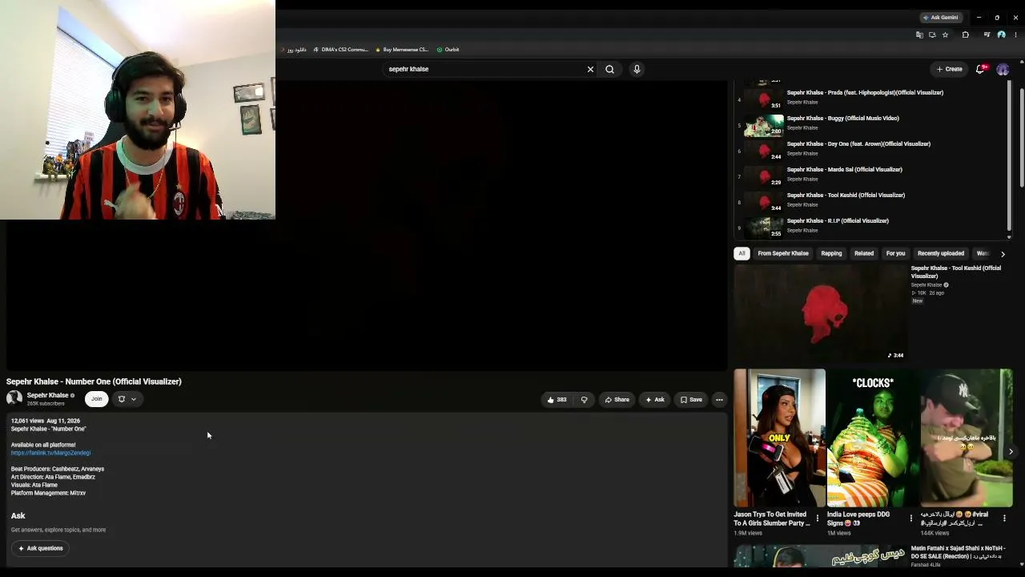This screenshot has height=577, width=1025.
Task: Open DIMA's CS2 Community bookmark
Action: tap(340, 50)
